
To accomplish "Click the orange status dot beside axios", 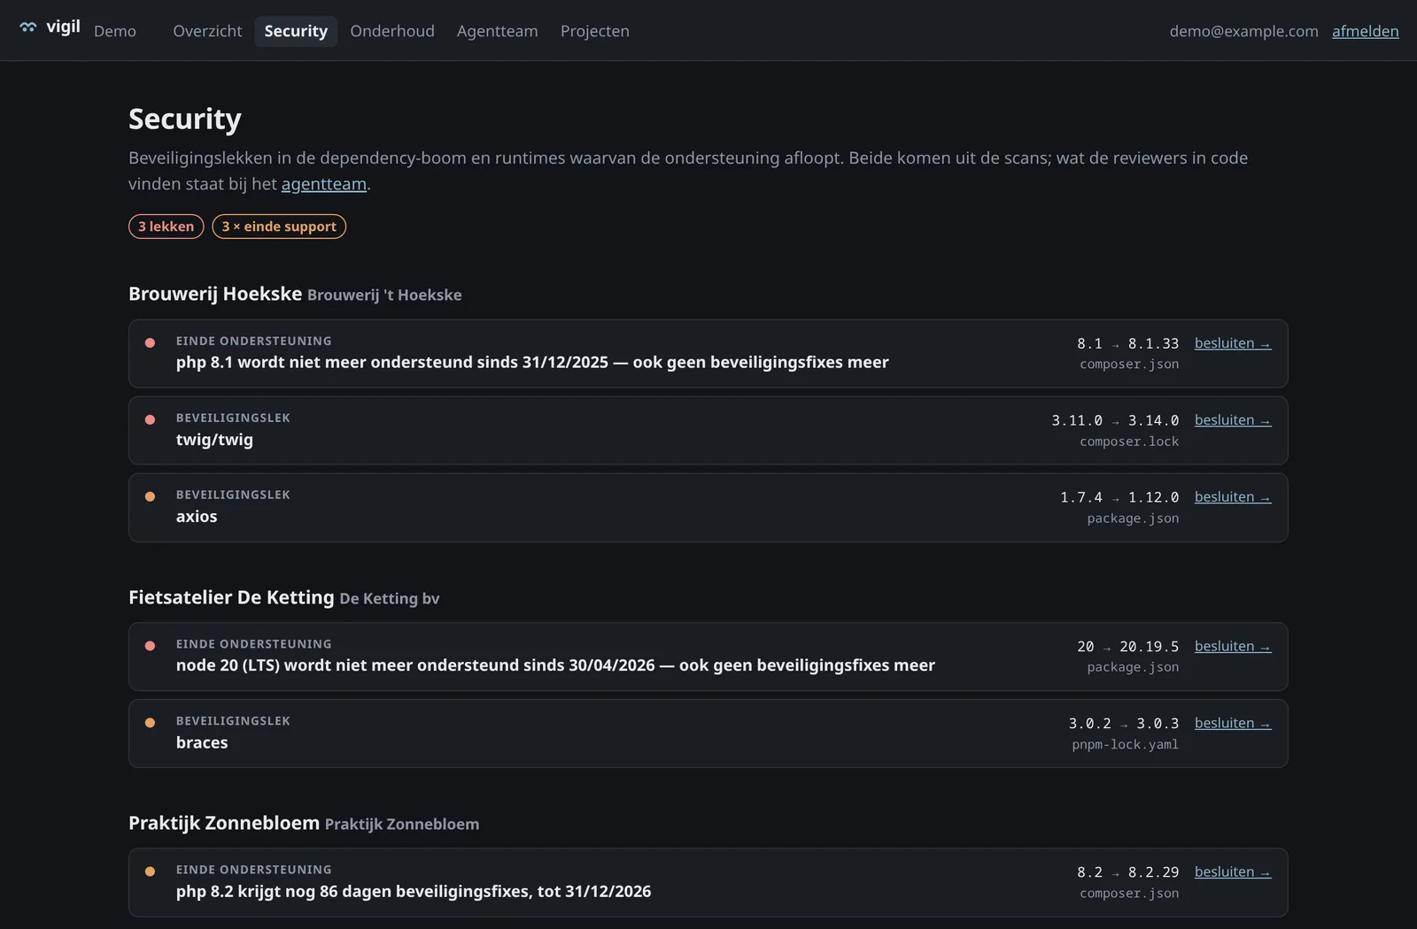I will pyautogui.click(x=151, y=496).
